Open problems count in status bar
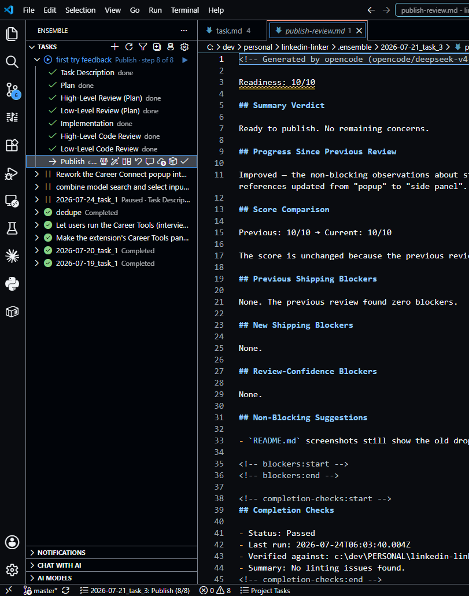This screenshot has height=596, width=469. tap(215, 591)
